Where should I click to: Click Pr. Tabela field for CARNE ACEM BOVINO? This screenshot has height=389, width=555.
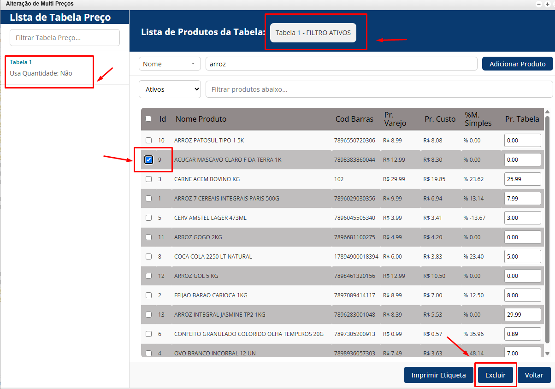click(x=522, y=179)
